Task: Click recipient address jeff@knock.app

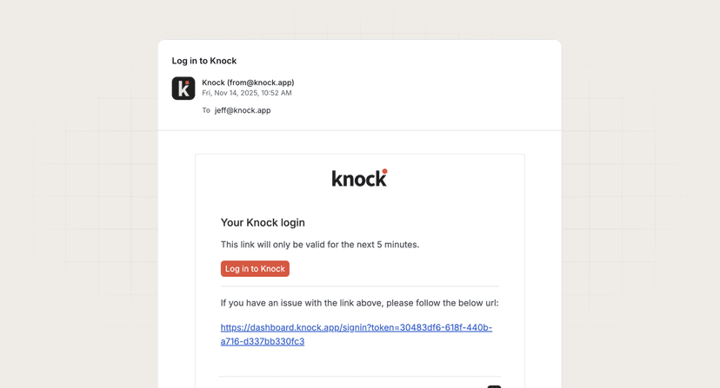Action: coord(243,110)
